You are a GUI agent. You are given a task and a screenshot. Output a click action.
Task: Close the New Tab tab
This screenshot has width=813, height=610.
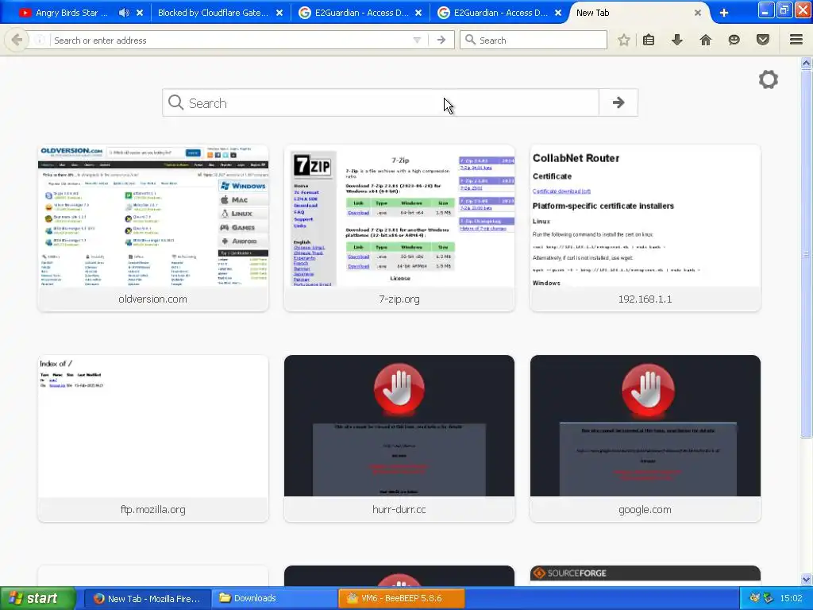click(x=698, y=13)
